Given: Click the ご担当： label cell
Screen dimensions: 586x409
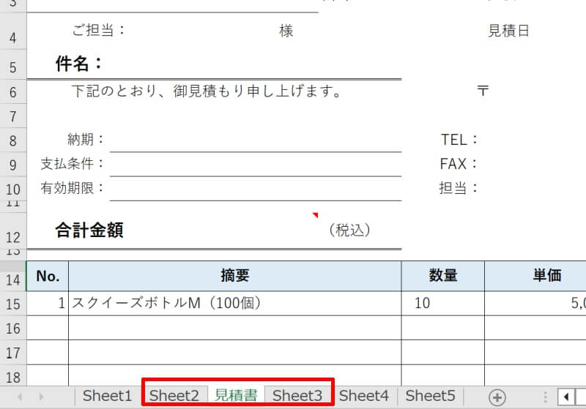Looking at the screenshot, I should 99,30.
